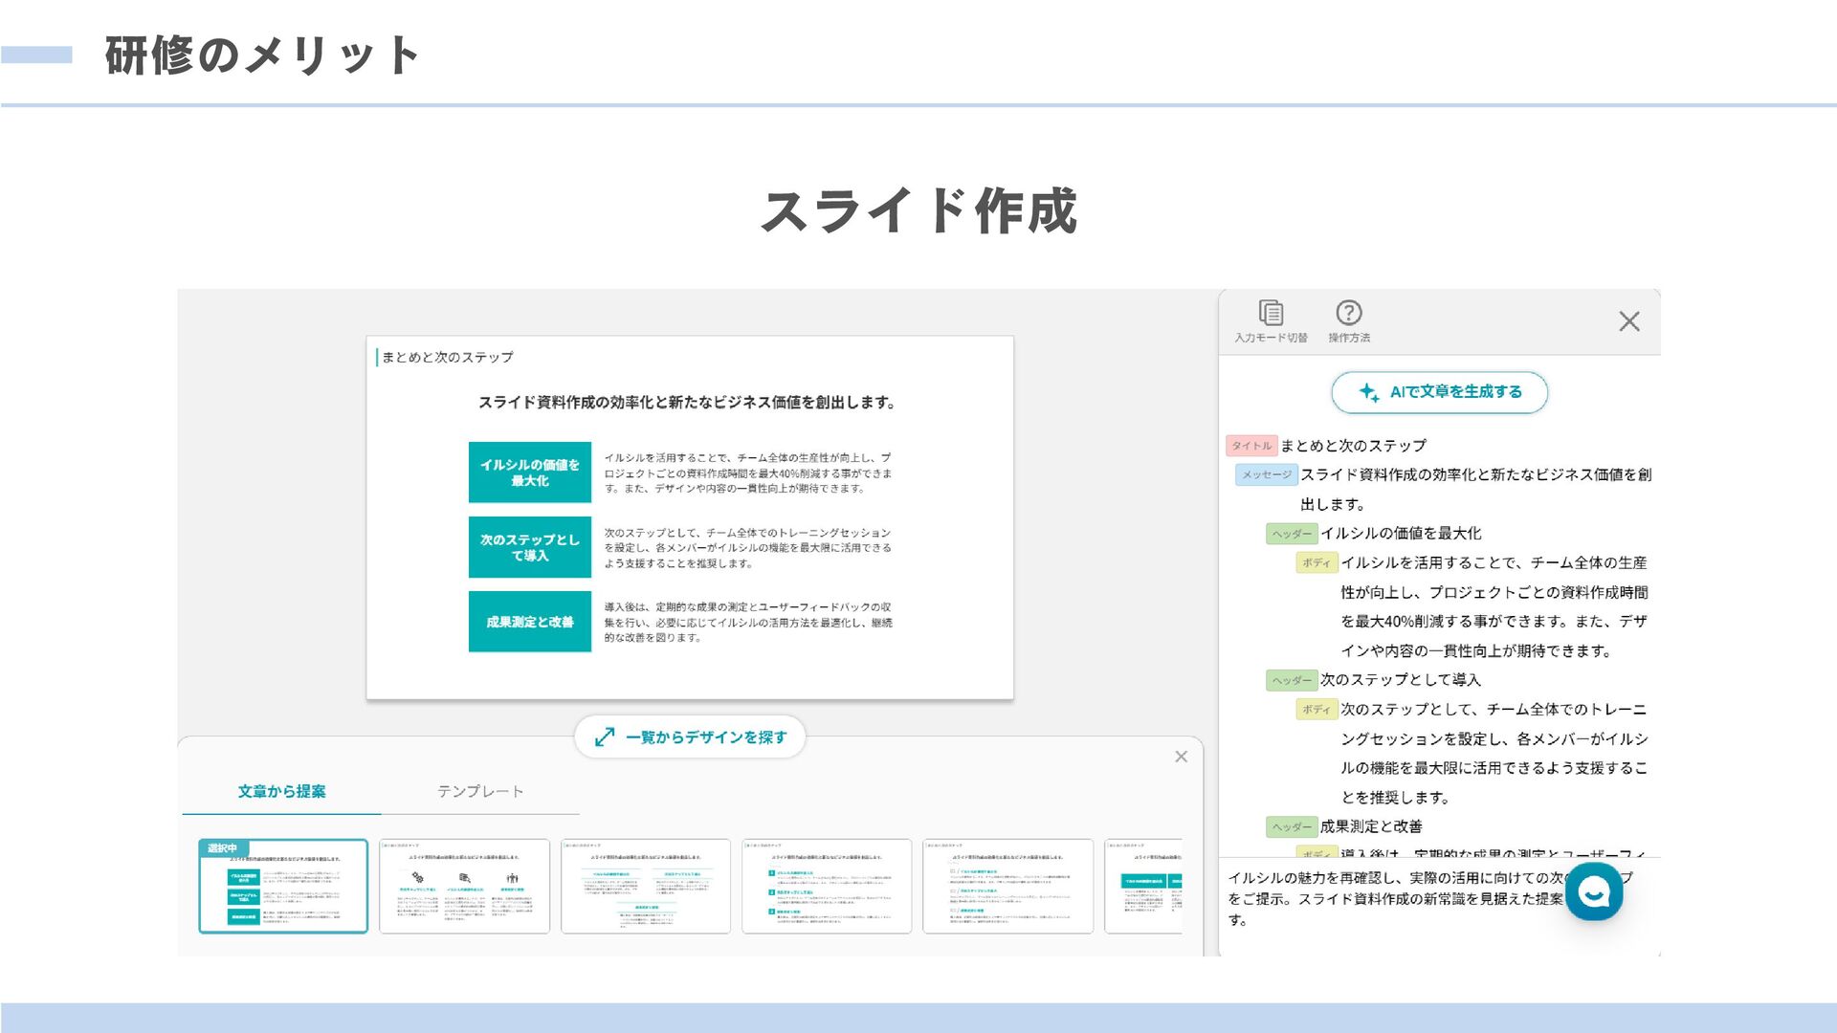Click message text スライド資料作成の効率化 in outline
The height and width of the screenshot is (1033, 1837).
coord(1475,489)
